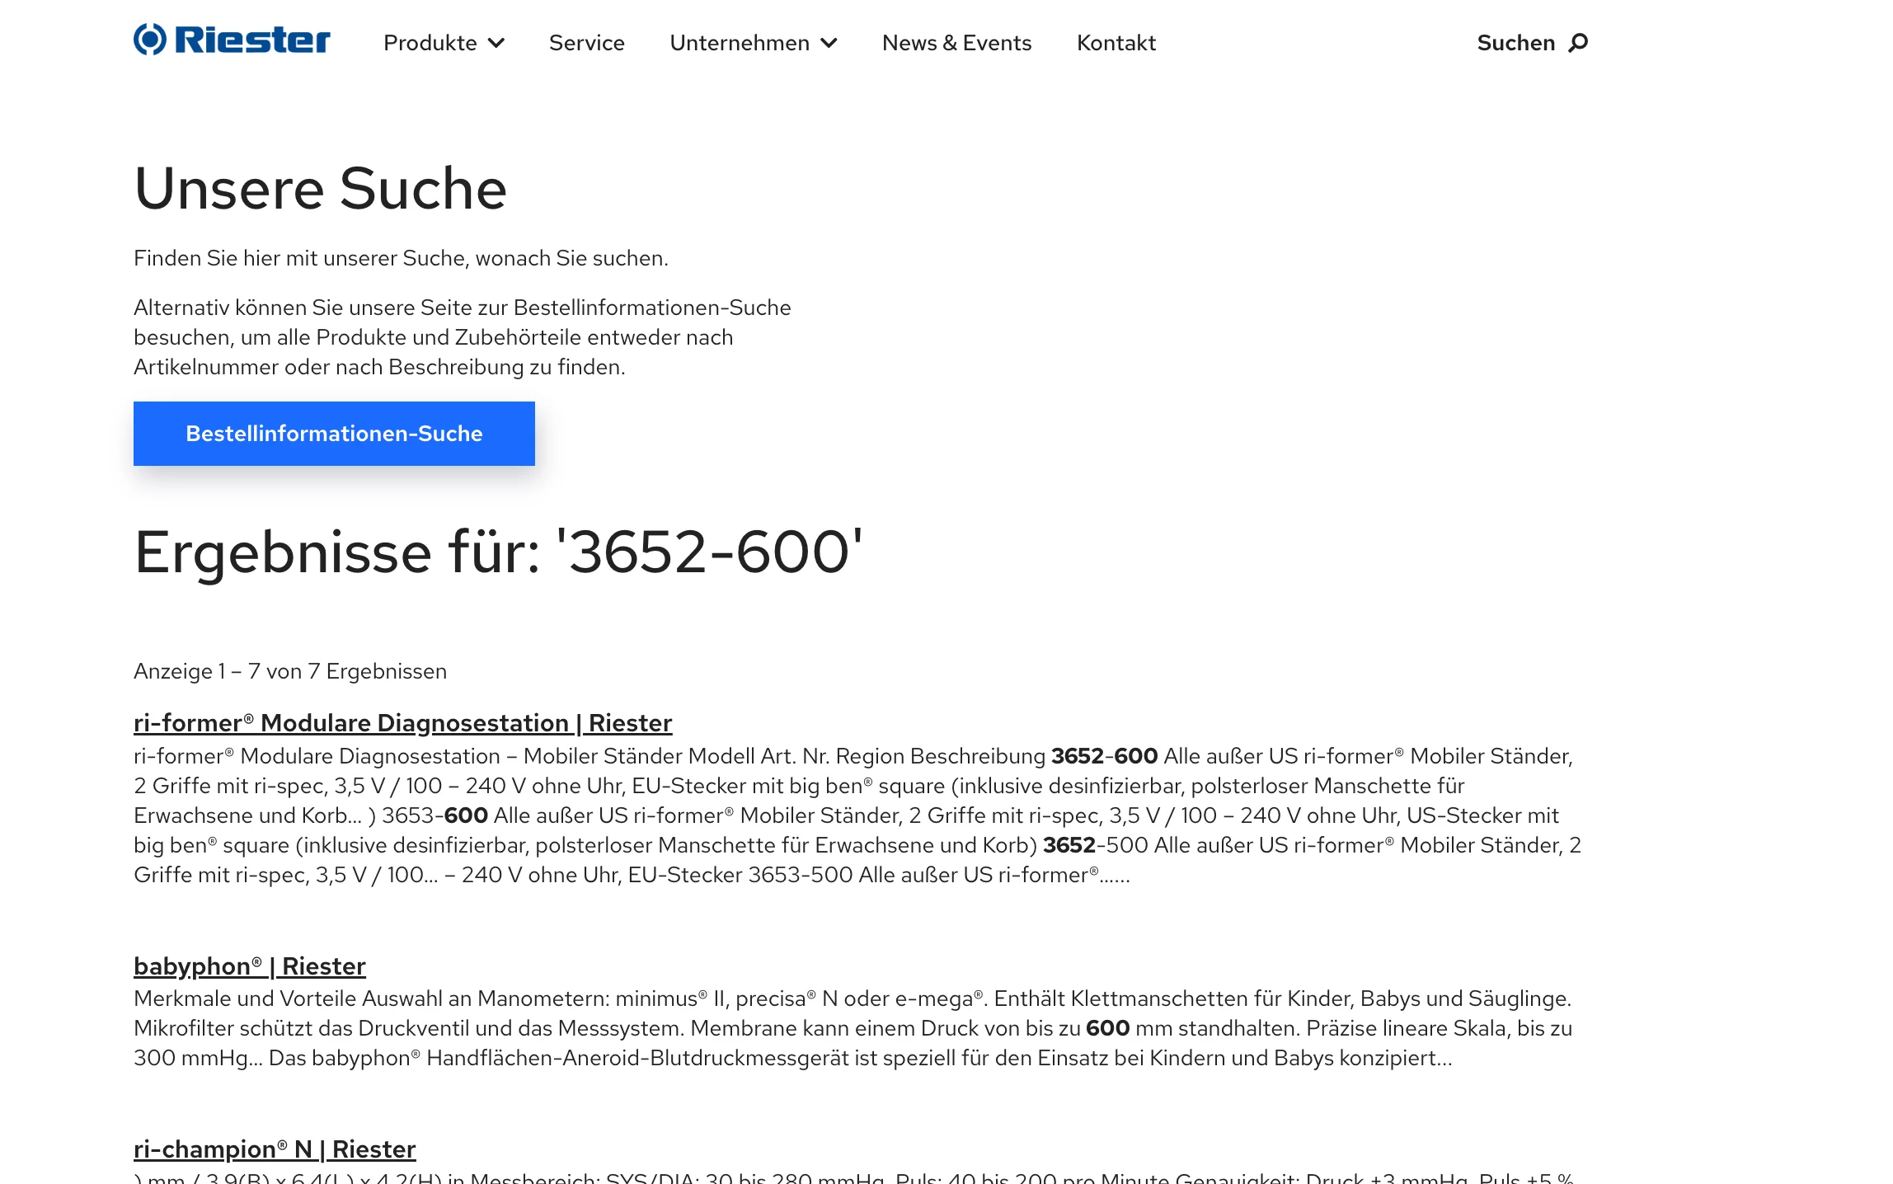
Task: Click the "Ergebnisse für: '3652-600'" heading
Action: tap(498, 552)
